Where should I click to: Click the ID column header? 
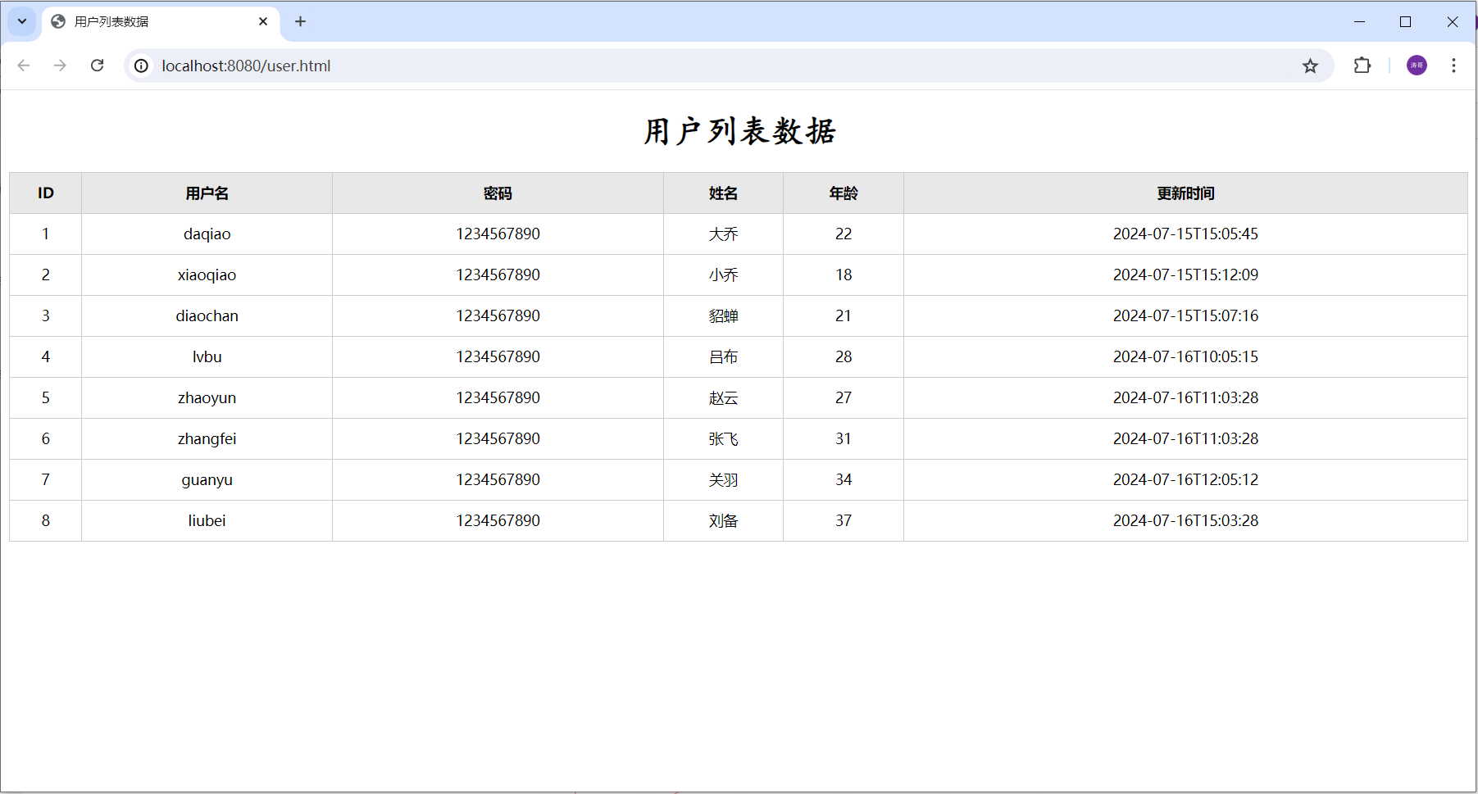click(x=46, y=193)
